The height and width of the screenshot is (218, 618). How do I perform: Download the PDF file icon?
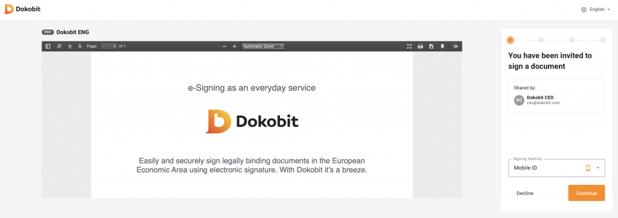coord(431,46)
